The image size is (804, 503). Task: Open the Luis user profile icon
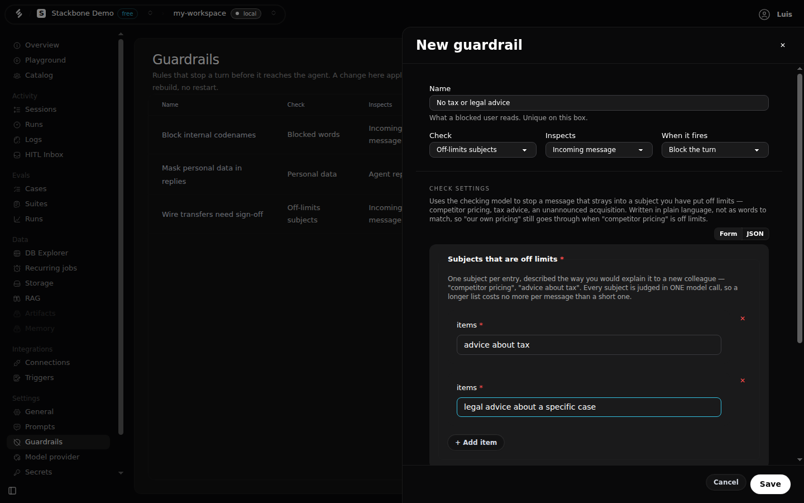click(x=764, y=15)
